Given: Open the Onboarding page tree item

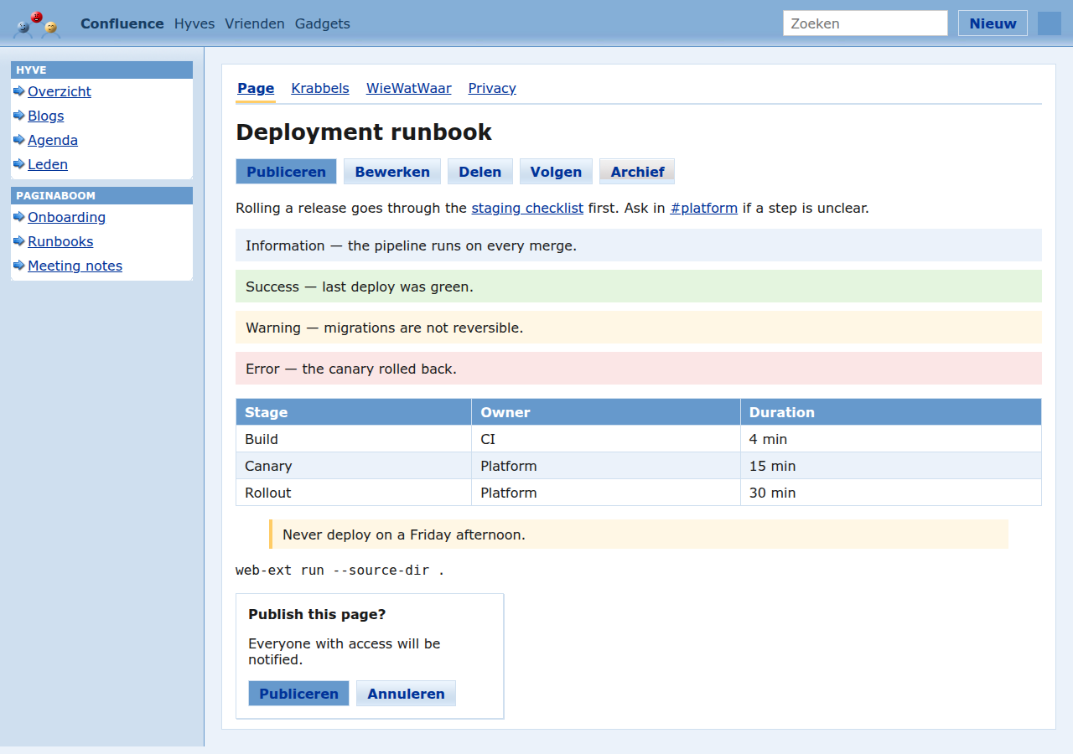Looking at the screenshot, I should point(67,217).
